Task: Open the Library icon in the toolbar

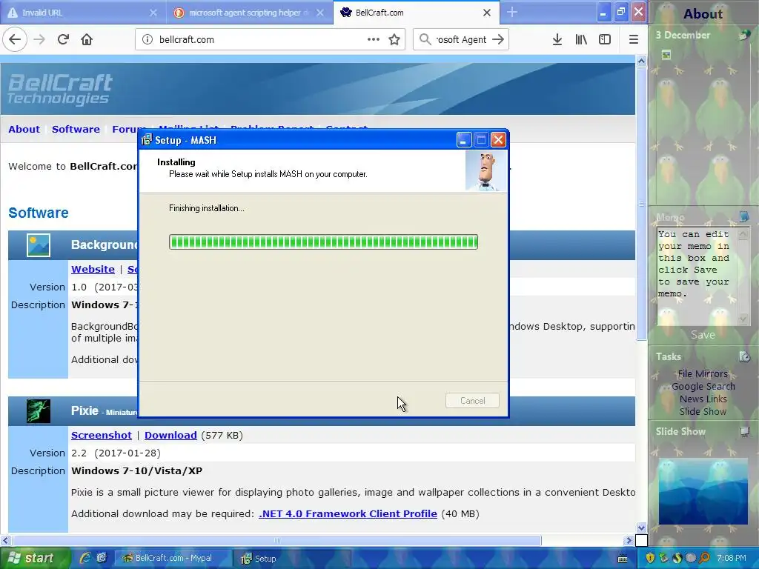Action: [x=581, y=39]
